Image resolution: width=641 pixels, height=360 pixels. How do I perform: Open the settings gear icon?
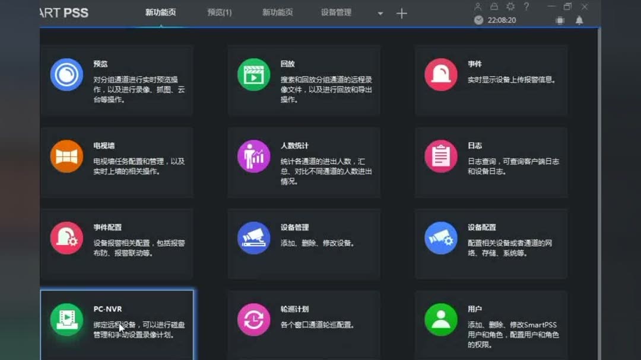point(510,7)
